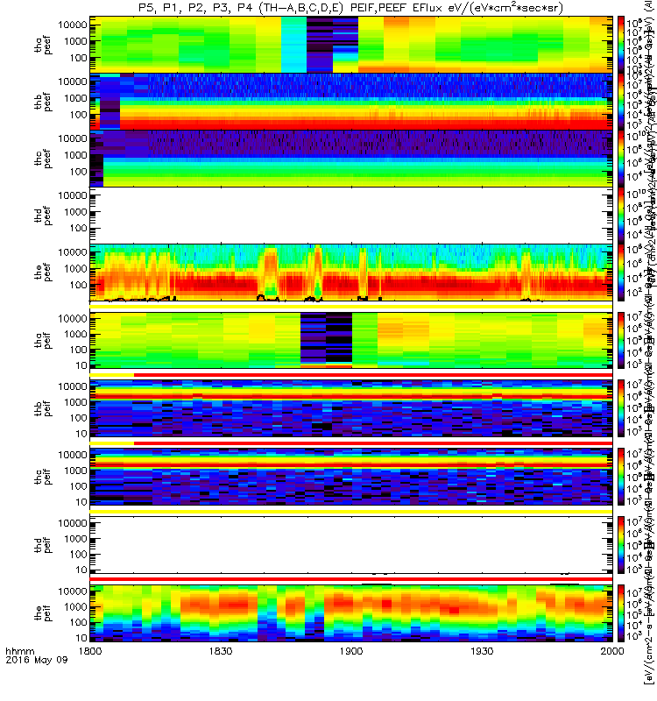Screen dimensions: 657x701
Task: Select the 'tha peef' panel label
Action: tap(43, 46)
